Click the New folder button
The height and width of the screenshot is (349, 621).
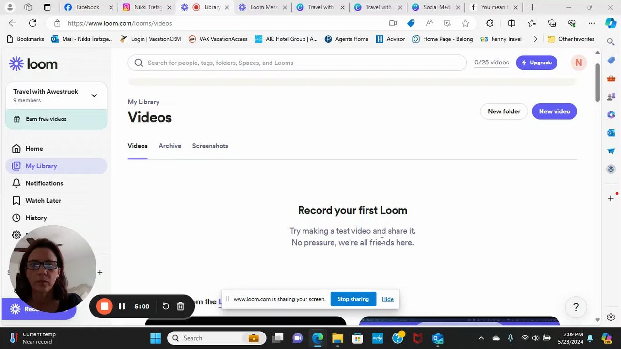(504, 111)
